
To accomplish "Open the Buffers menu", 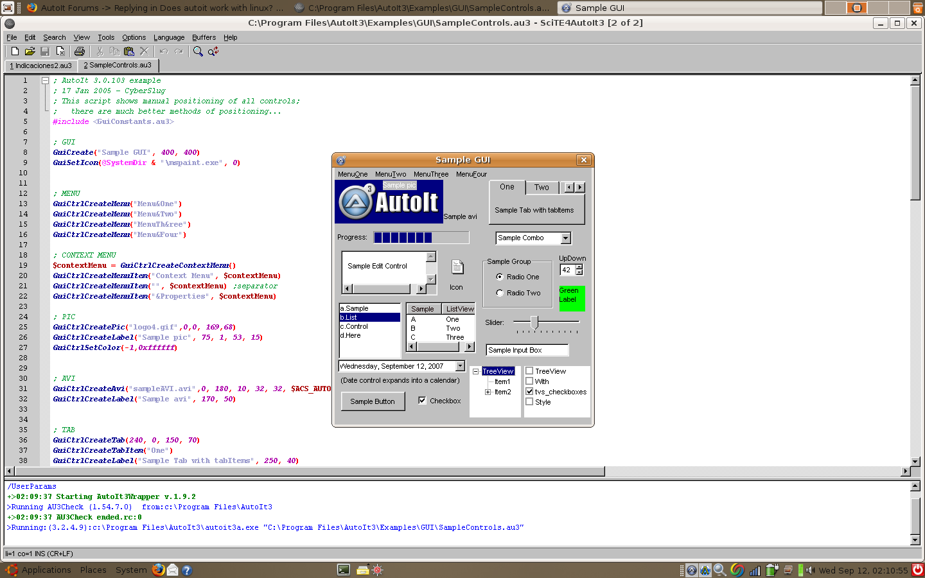I will pyautogui.click(x=204, y=38).
